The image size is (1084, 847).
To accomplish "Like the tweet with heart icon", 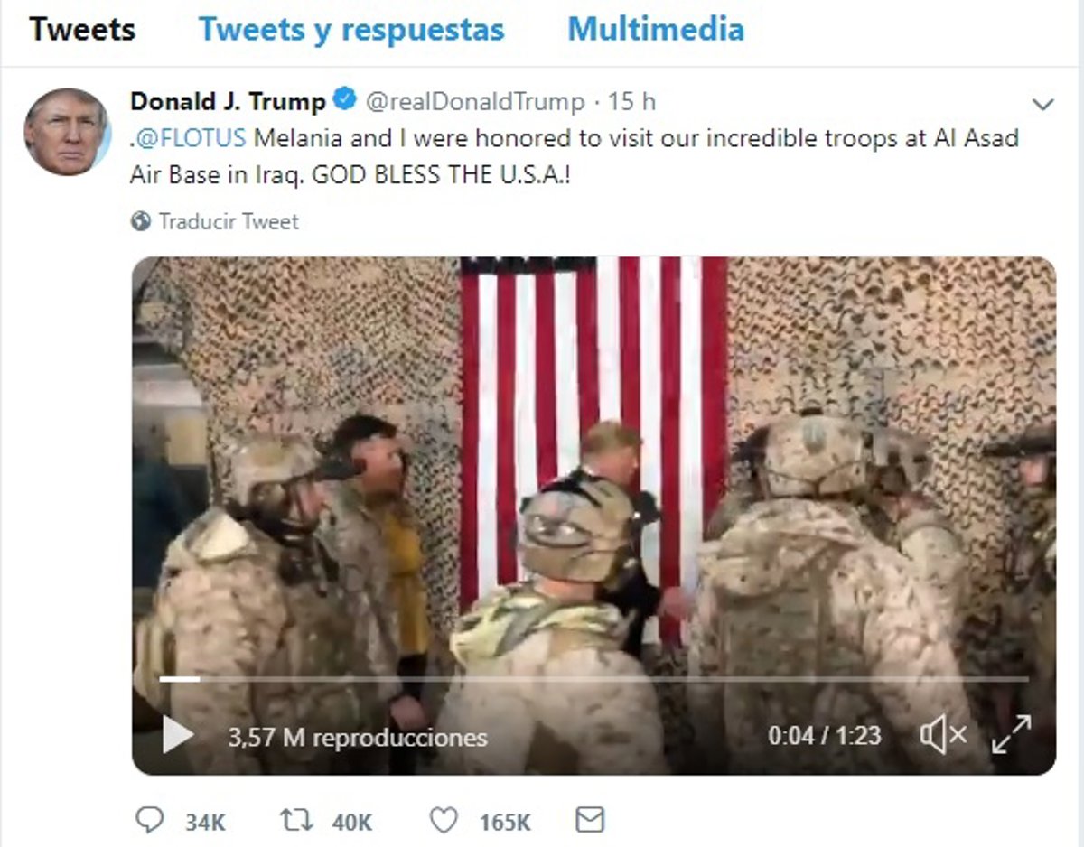I will pos(443,821).
